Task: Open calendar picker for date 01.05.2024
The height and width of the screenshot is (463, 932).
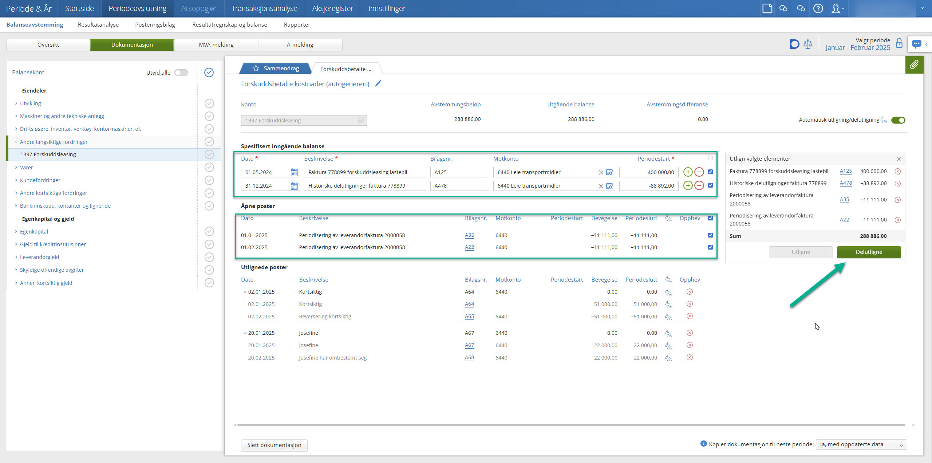Action: click(x=294, y=172)
